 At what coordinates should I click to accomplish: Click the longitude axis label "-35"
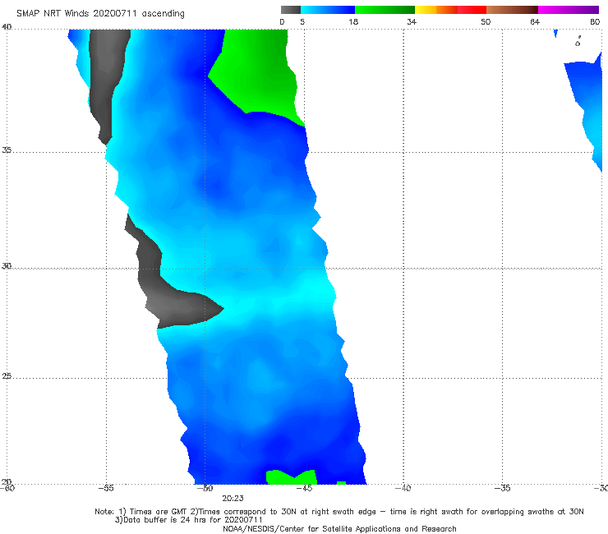[502, 488]
